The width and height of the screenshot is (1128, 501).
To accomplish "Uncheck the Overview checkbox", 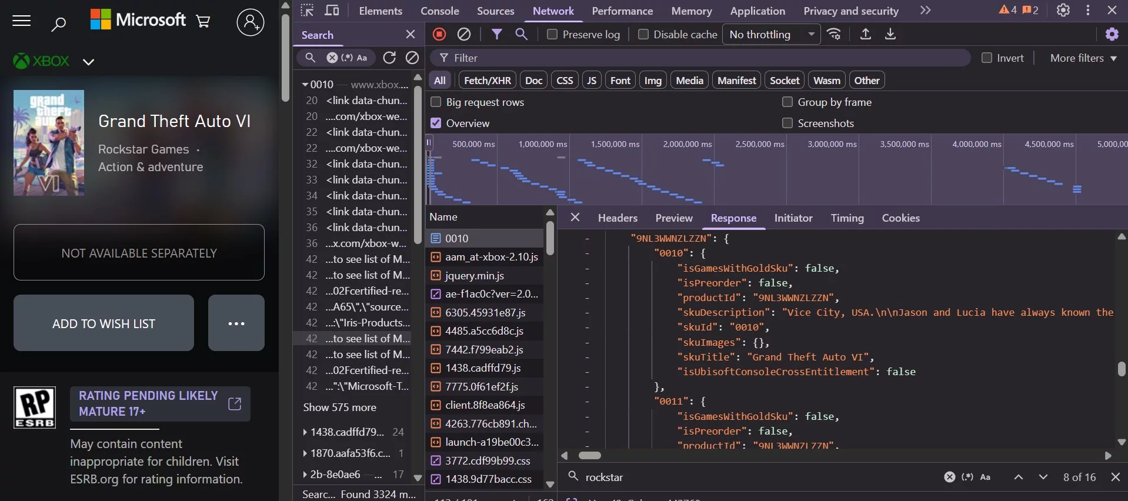I will pyautogui.click(x=436, y=123).
